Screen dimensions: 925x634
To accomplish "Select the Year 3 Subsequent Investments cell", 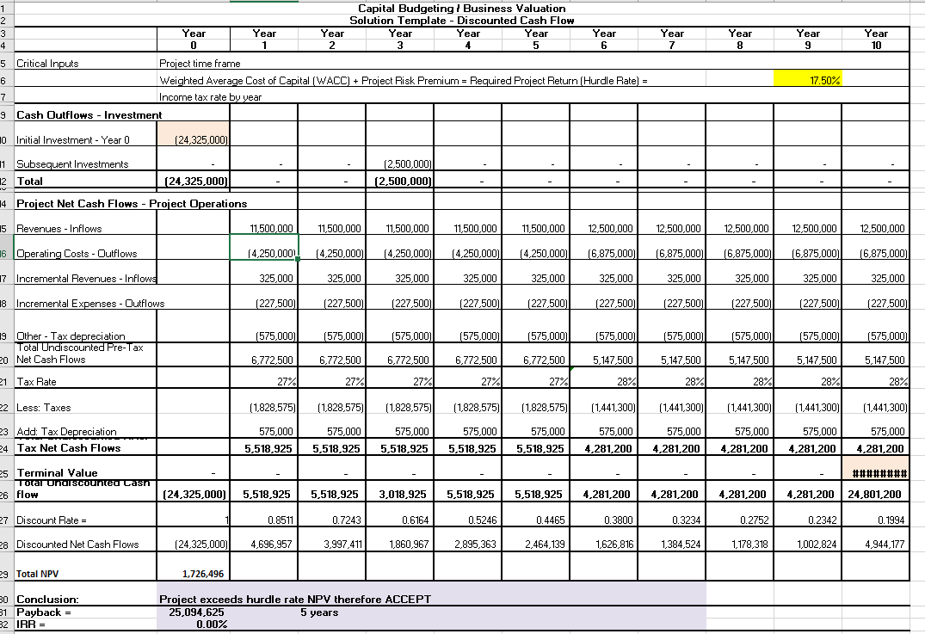I will point(400,163).
